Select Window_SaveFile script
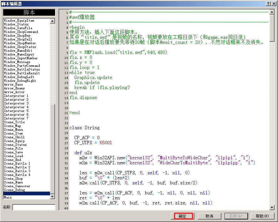 [18, 28]
